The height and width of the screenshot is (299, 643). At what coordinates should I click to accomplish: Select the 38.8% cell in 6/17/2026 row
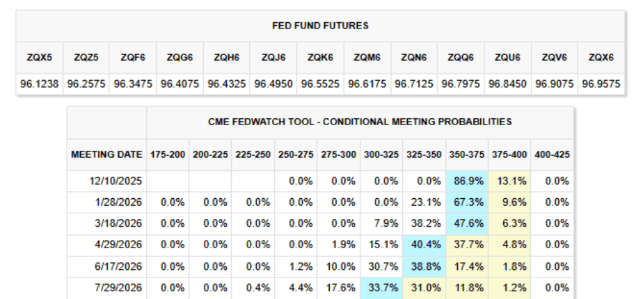click(x=424, y=265)
